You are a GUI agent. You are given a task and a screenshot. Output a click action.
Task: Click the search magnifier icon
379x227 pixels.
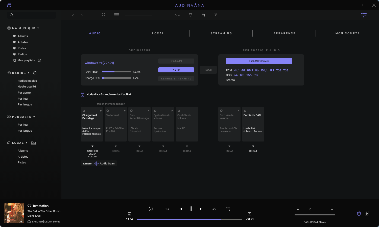(x=12, y=15)
